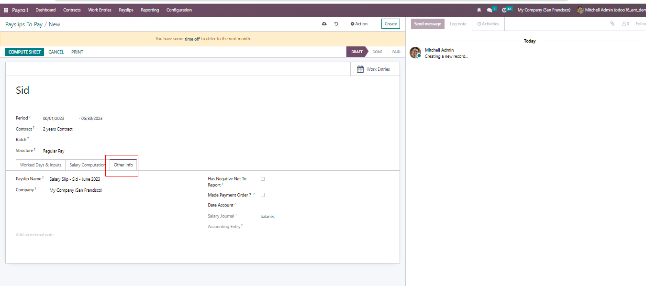Open the Action gear menu
This screenshot has width=646, height=286.
359,24
